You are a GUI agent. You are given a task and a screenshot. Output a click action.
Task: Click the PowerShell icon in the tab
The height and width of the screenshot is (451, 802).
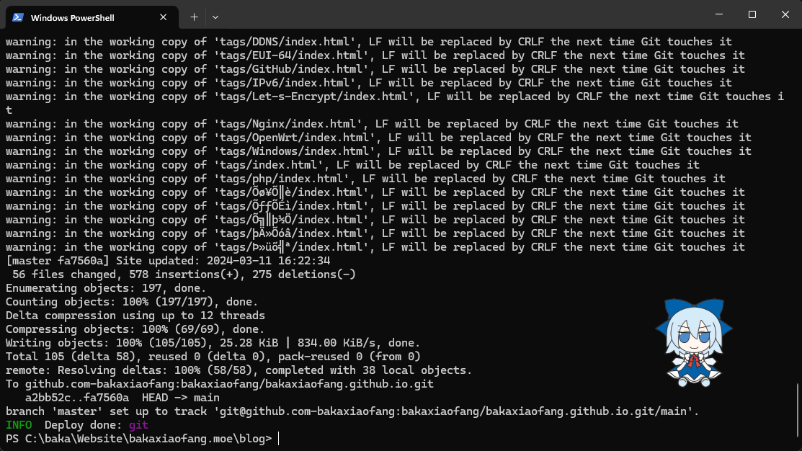[x=18, y=17]
